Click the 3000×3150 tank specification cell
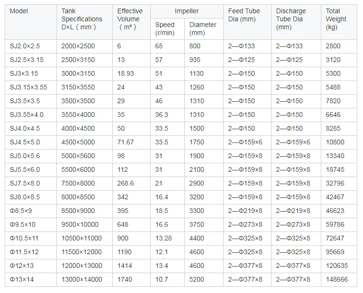This screenshot has height=293, width=363. (x=78, y=73)
